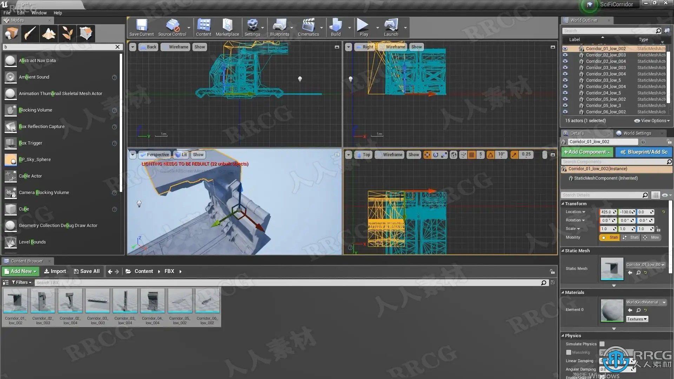
Task: Click the Add Component button
Action: coord(587,152)
